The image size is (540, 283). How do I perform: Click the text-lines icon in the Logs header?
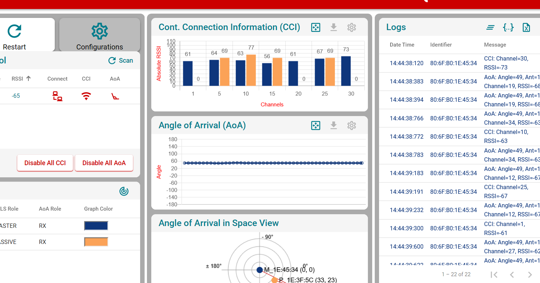coord(490,27)
